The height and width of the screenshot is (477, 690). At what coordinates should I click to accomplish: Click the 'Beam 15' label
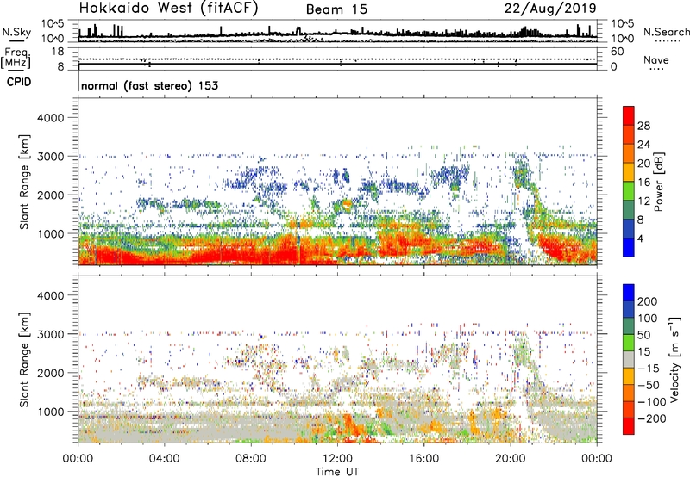[336, 9]
